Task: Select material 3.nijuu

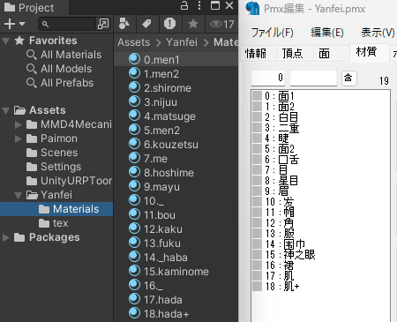Action: pos(176,102)
